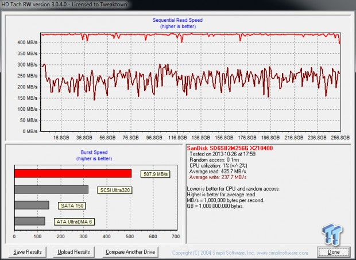The image size is (356, 260).
Task: Click the SanDisk SD6SB2M256G X210400 drive name
Action: [x=230, y=148]
